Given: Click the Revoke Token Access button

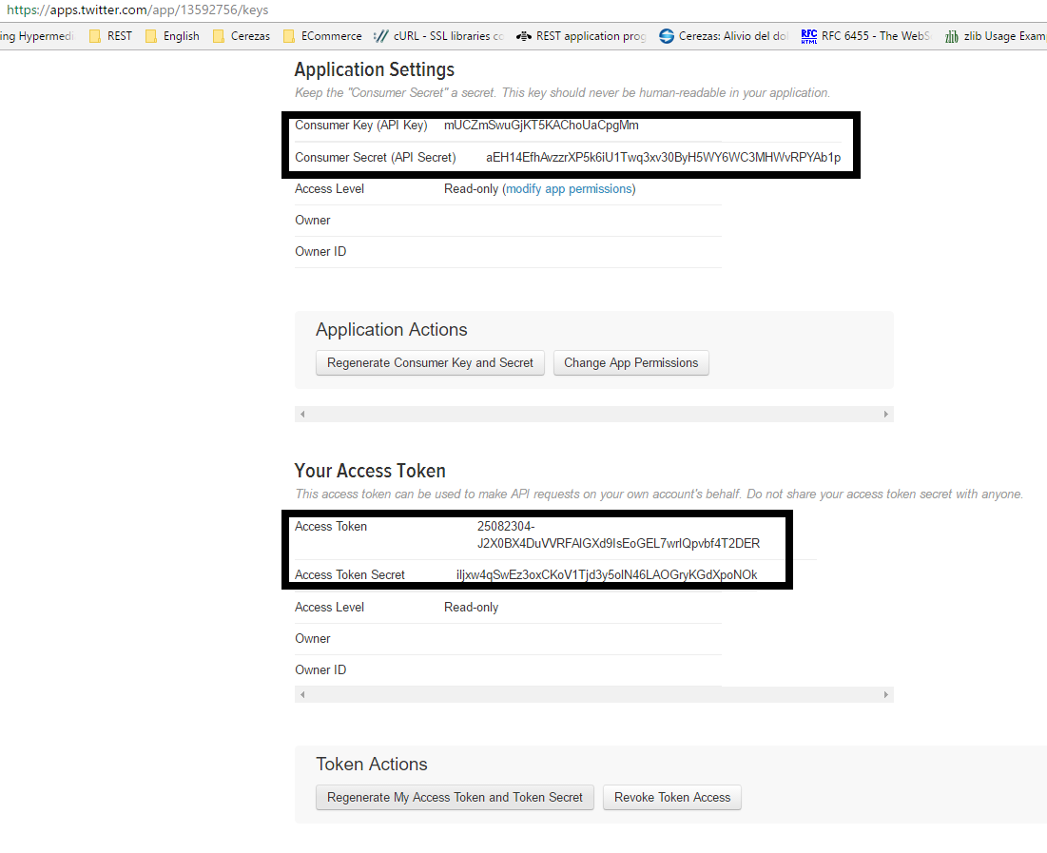Looking at the screenshot, I should click(672, 798).
